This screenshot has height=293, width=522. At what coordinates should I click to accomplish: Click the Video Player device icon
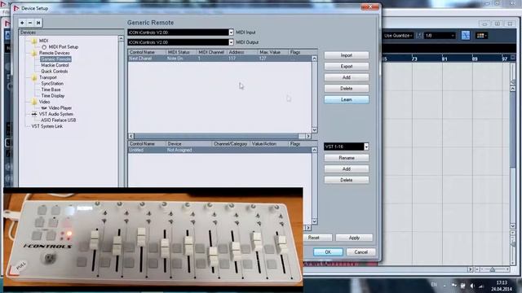click(x=44, y=108)
